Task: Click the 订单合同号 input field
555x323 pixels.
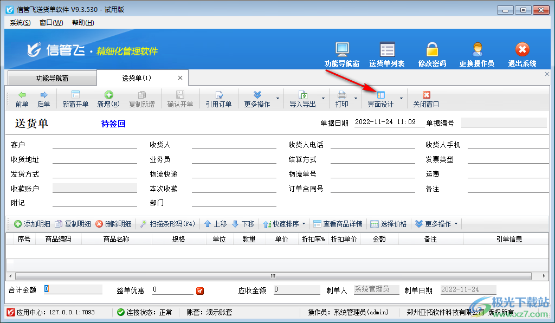Action: pyautogui.click(x=373, y=189)
